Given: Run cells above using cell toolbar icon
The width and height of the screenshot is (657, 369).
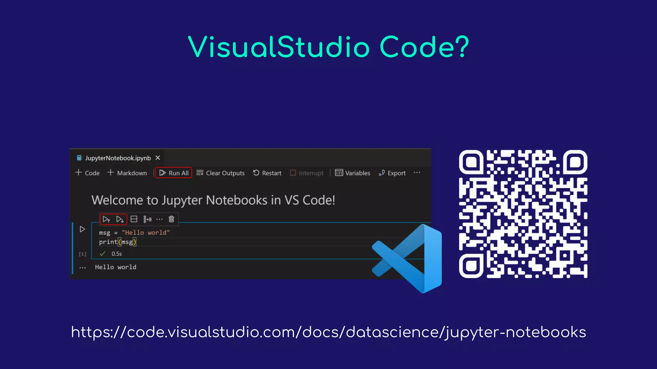Looking at the screenshot, I should tap(107, 219).
